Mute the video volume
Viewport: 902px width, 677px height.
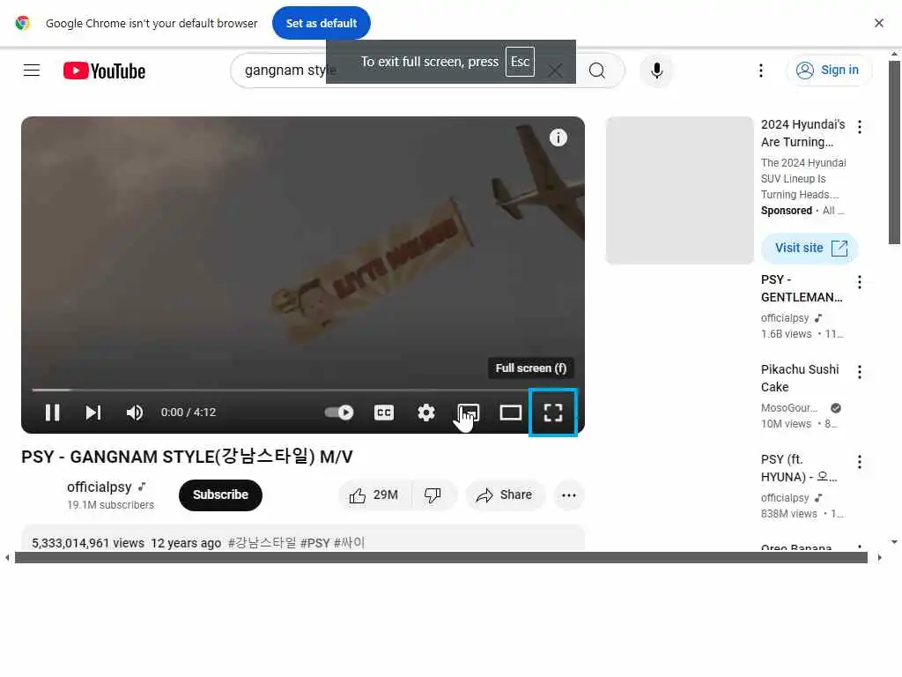(x=135, y=413)
